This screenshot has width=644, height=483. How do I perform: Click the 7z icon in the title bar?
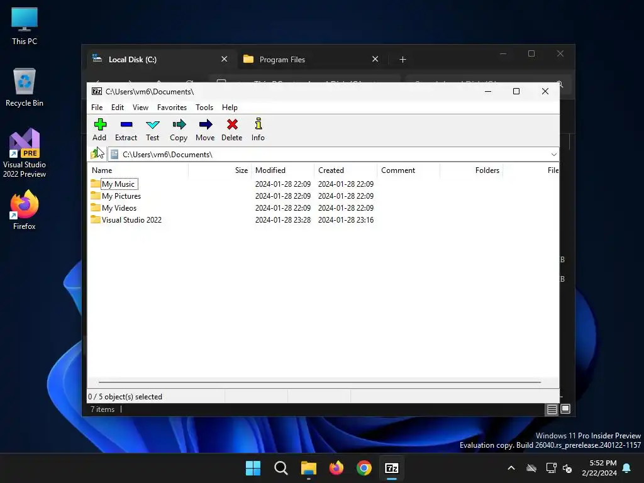(x=97, y=92)
